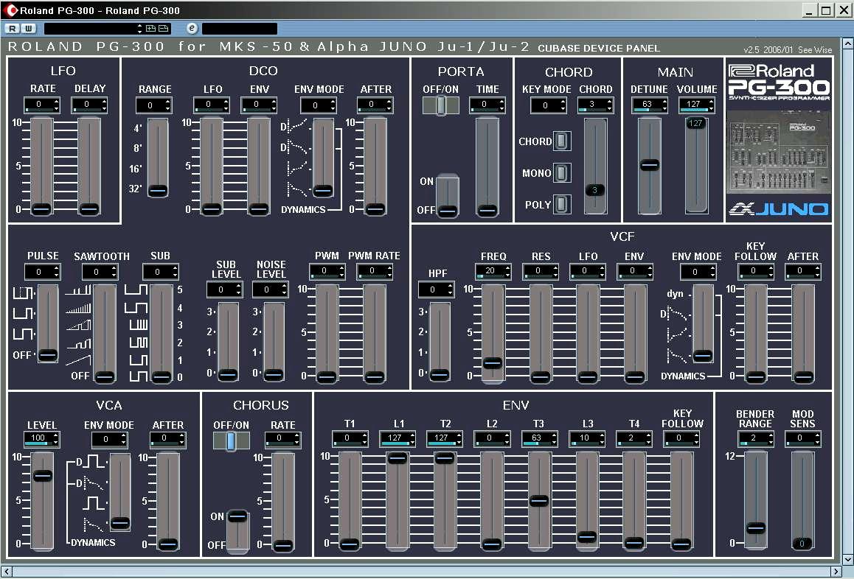Toggle the PORTA OFF/ON switch
854x579 pixels.
pyautogui.click(x=440, y=105)
